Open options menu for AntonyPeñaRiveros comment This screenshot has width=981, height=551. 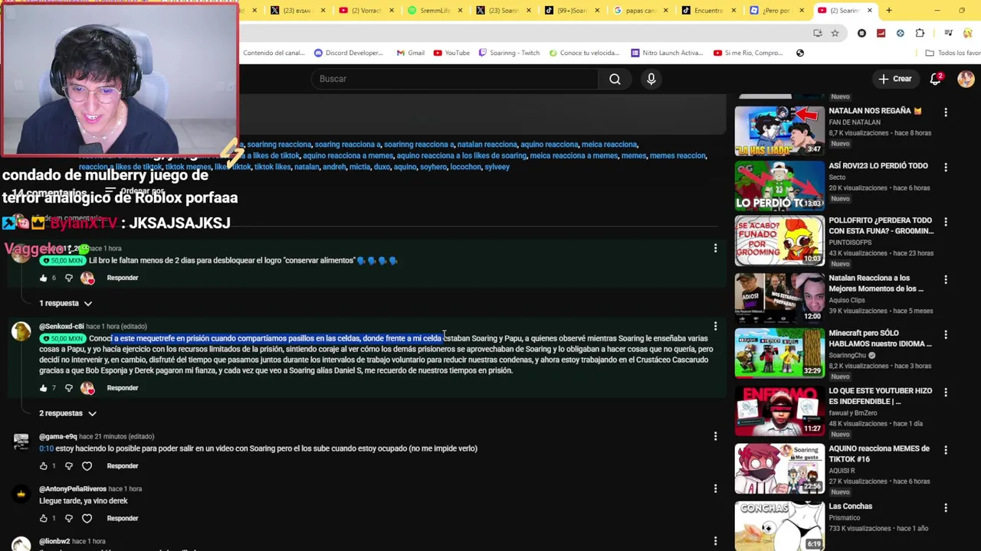715,489
